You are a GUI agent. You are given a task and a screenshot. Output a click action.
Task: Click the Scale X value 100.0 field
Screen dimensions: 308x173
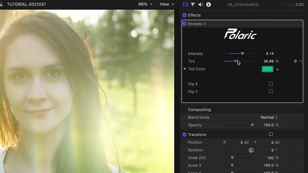coord(269,165)
